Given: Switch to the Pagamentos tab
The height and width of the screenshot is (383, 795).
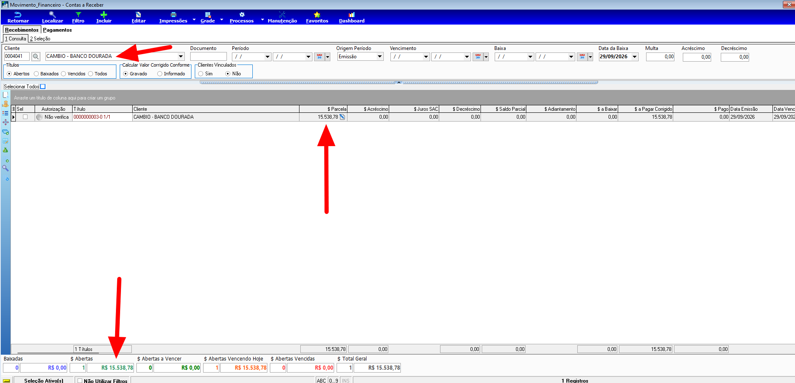Looking at the screenshot, I should coord(58,30).
